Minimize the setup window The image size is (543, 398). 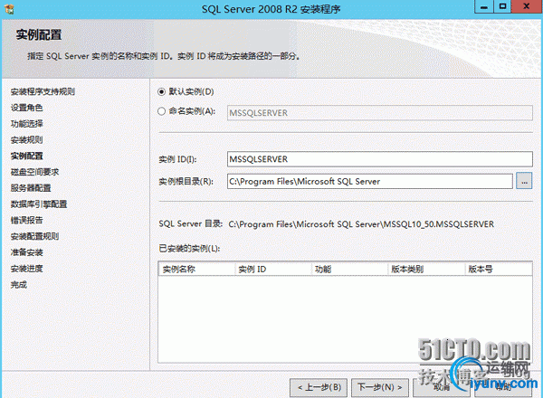click(x=484, y=6)
